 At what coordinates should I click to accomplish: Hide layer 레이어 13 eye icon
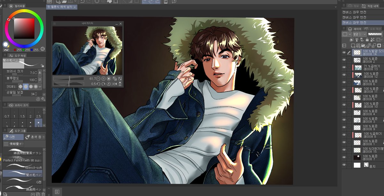(x=344, y=67)
